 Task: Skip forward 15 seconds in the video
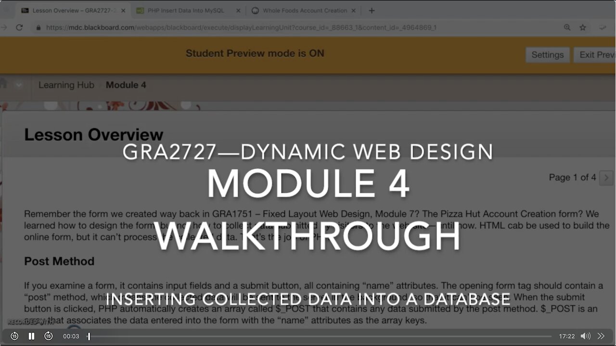click(49, 336)
